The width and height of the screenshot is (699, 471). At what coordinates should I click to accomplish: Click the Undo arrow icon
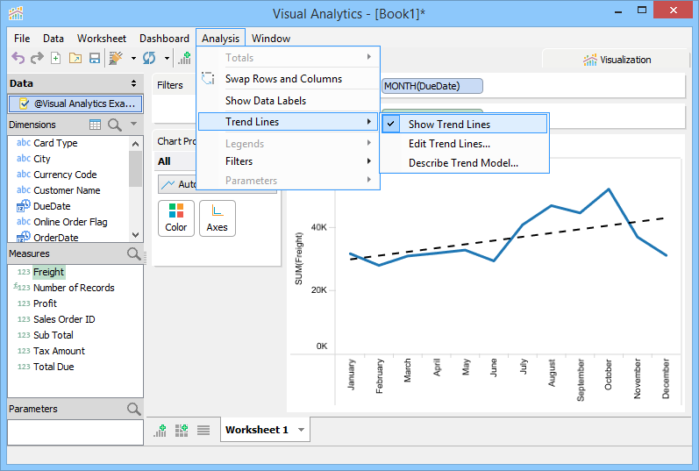click(x=18, y=58)
